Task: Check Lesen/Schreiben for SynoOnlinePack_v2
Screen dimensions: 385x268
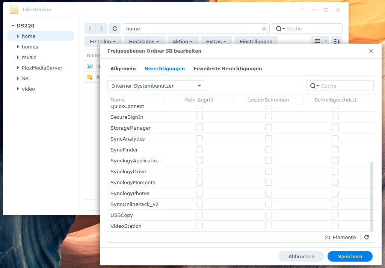Action: (268, 204)
